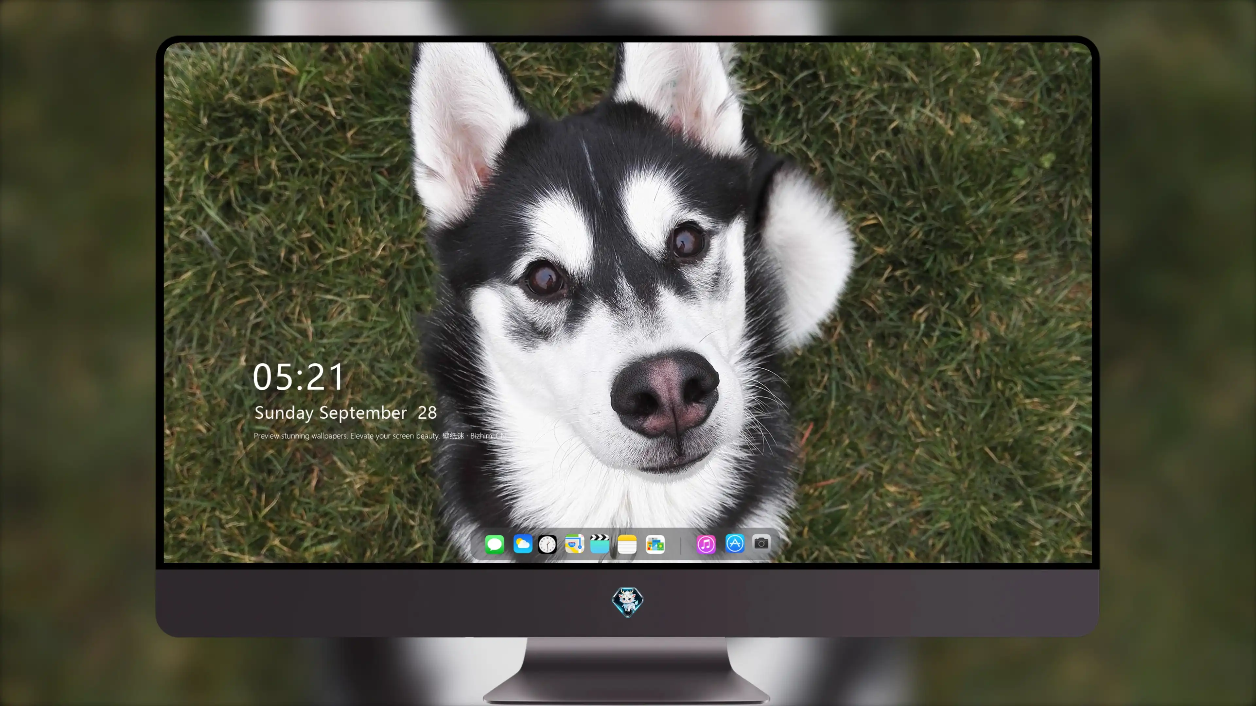1256x706 pixels.
Task: Click the dock separator line
Action: (x=681, y=544)
